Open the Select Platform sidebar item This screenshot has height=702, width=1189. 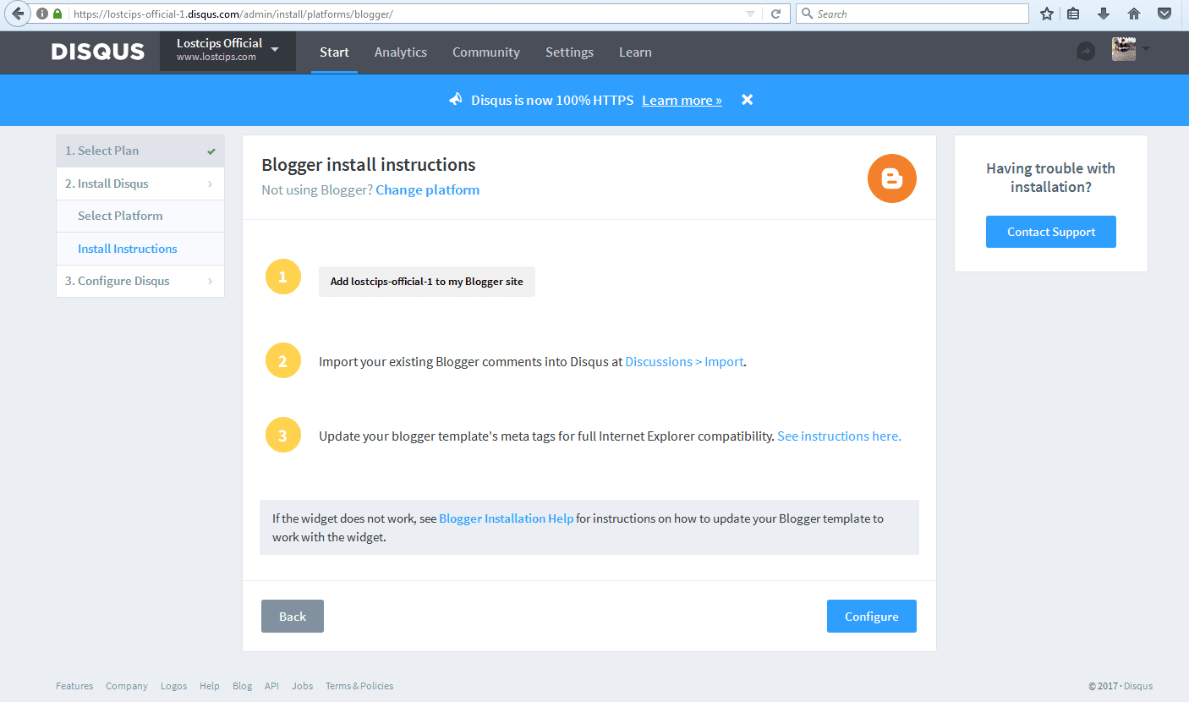click(x=140, y=216)
